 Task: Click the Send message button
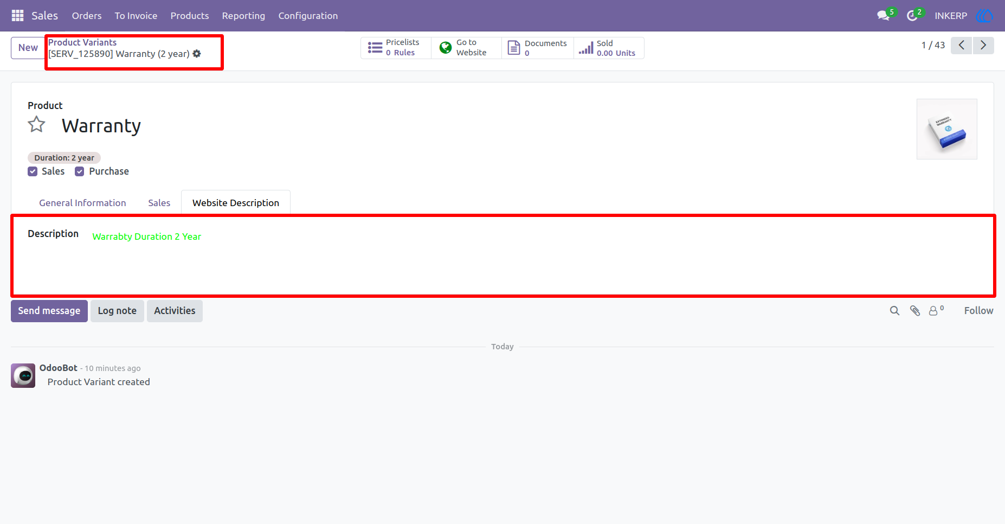click(x=49, y=311)
